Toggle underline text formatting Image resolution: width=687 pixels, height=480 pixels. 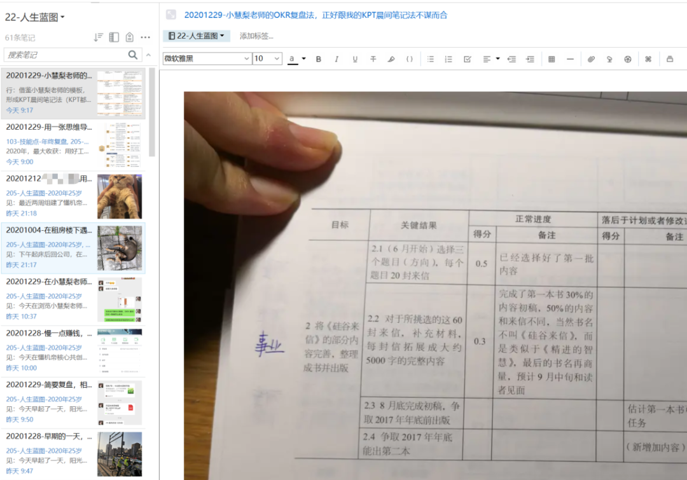(x=355, y=59)
